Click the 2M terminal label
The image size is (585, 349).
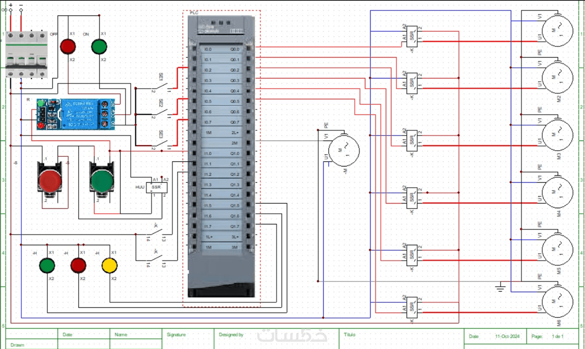point(235,143)
